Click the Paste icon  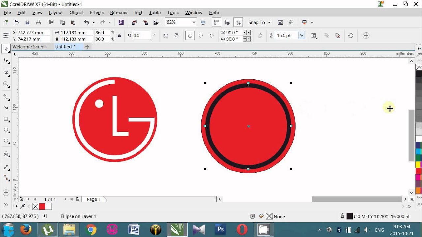coord(73,22)
